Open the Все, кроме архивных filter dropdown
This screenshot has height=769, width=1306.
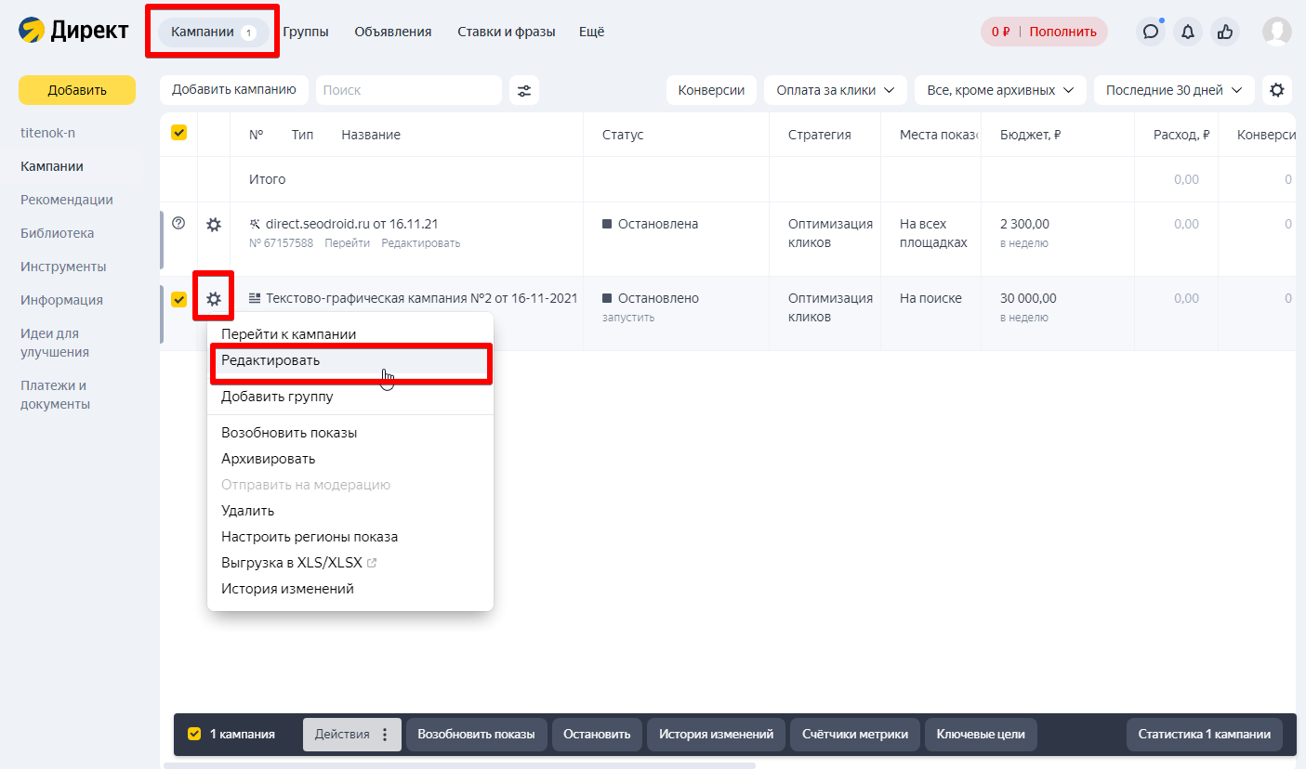[x=1000, y=90]
